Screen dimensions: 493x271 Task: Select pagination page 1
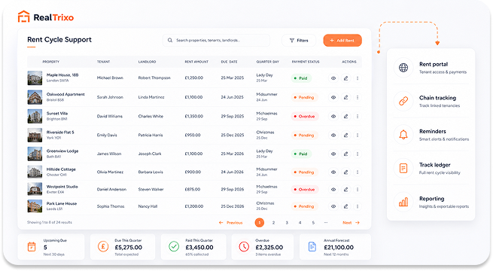tap(260, 223)
